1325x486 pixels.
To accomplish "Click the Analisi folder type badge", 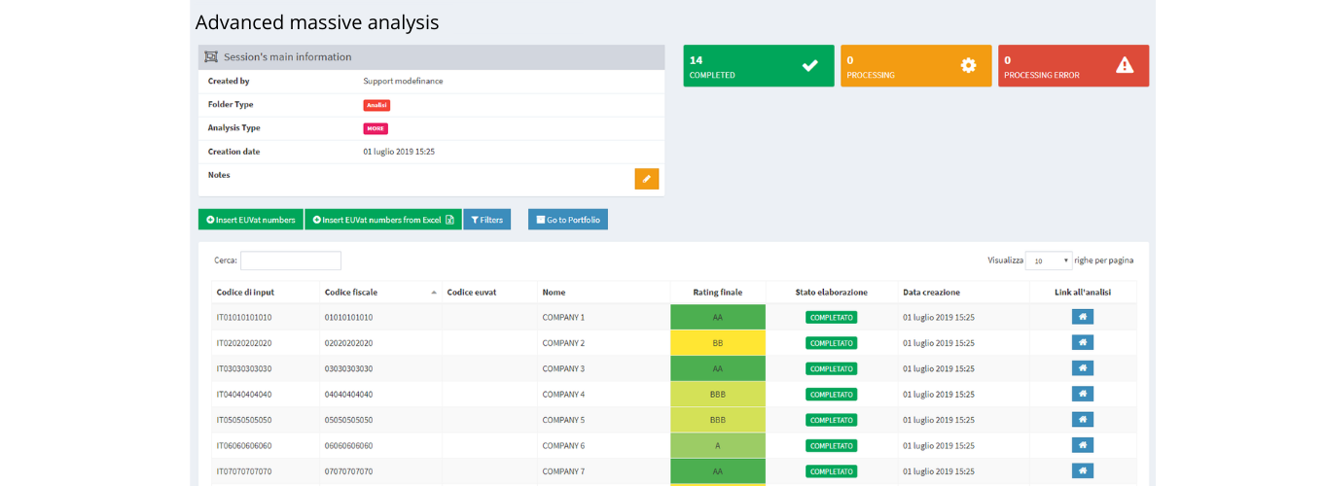I will [376, 105].
